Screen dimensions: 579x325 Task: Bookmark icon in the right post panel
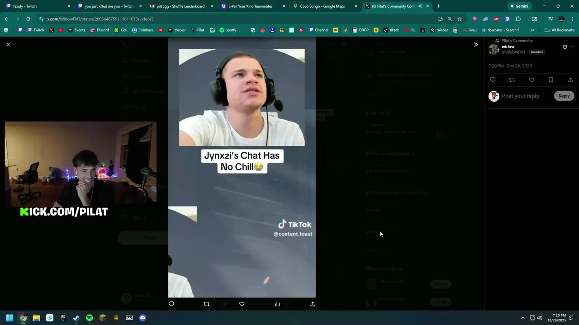(551, 80)
